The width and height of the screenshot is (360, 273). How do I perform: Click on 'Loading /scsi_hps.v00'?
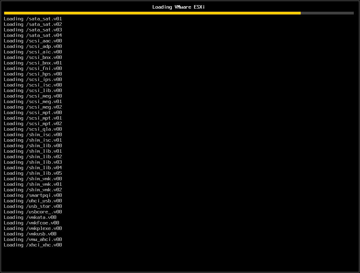coord(33,74)
